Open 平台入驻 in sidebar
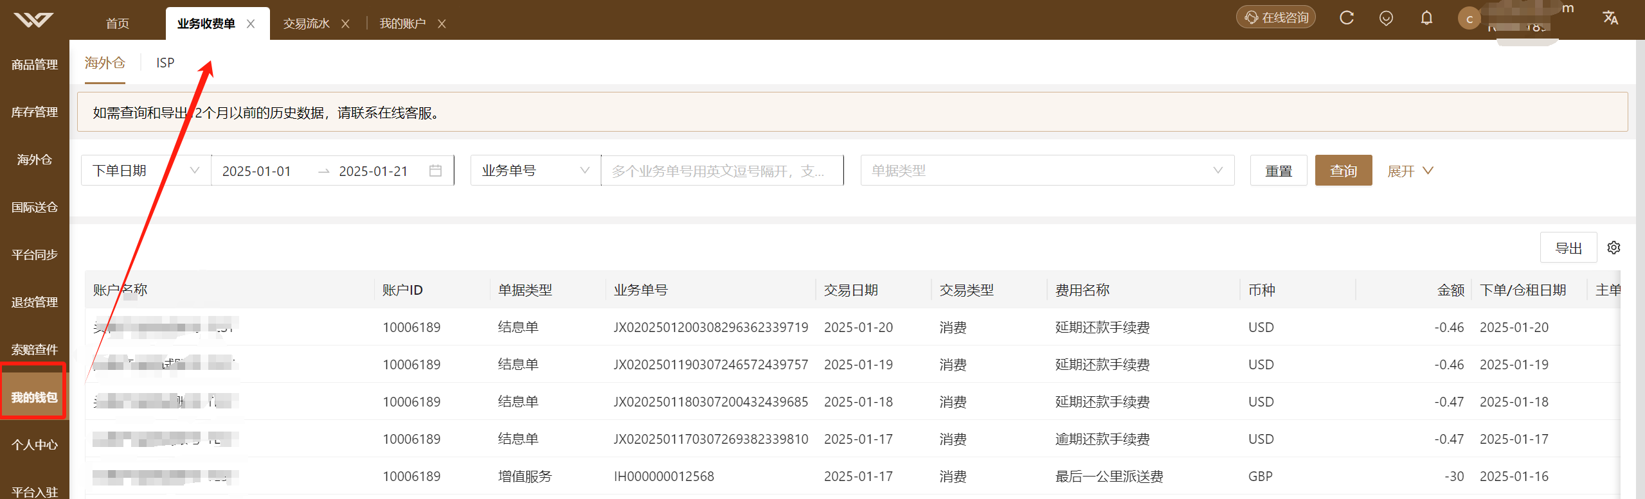The height and width of the screenshot is (499, 1645). click(35, 492)
